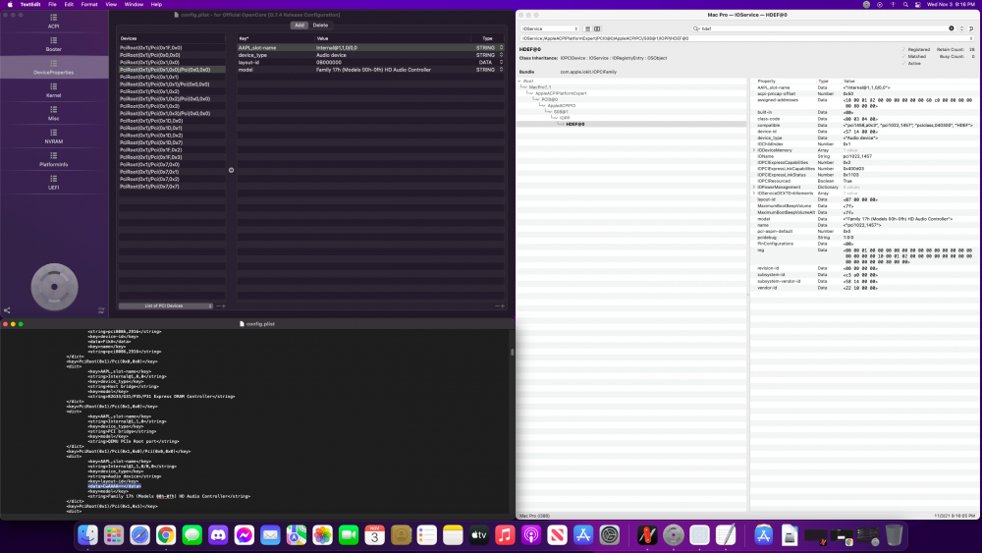Open System Preferences from the Dock
982x553 pixels.
610,535
